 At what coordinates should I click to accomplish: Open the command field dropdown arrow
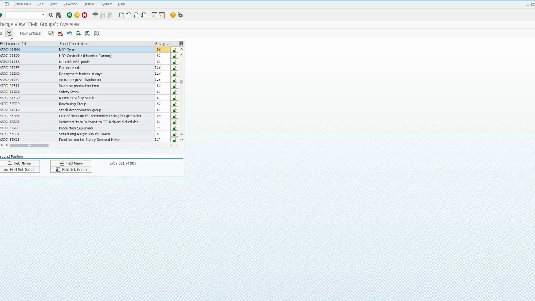(43, 15)
